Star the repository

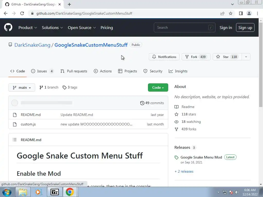[227, 57]
